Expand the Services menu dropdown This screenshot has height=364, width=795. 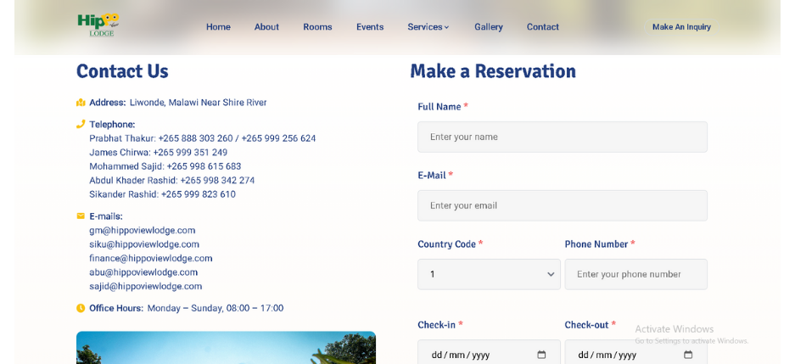coord(428,27)
